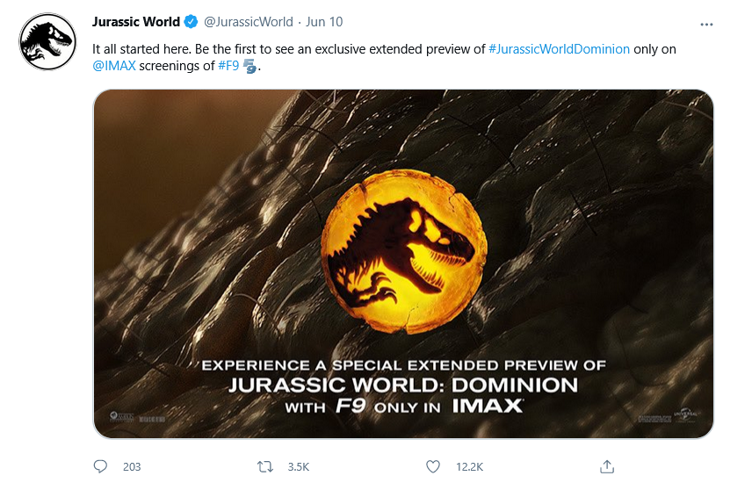Open the Jurassic World profile avatar

[x=47, y=41]
